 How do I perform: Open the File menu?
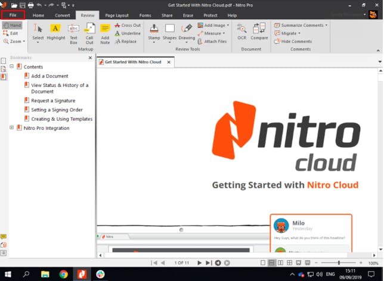tap(13, 14)
